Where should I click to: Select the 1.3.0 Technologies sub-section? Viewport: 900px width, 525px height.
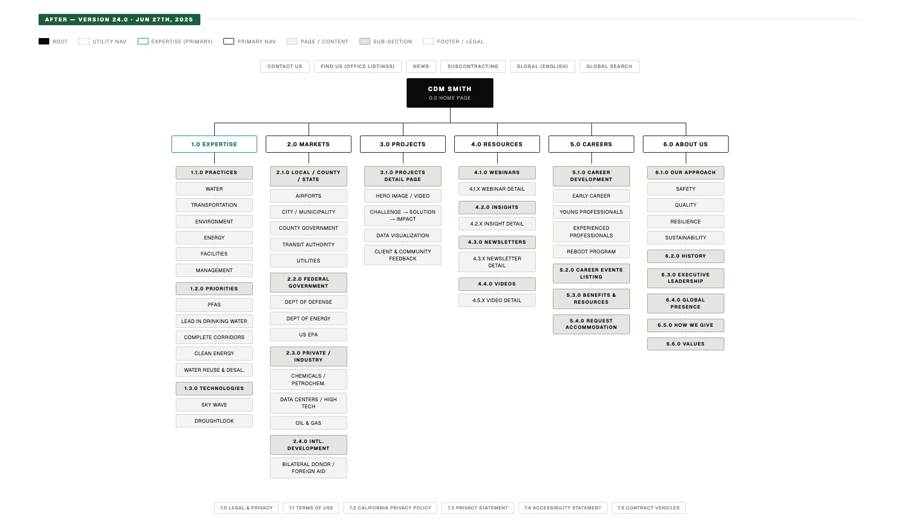click(214, 388)
